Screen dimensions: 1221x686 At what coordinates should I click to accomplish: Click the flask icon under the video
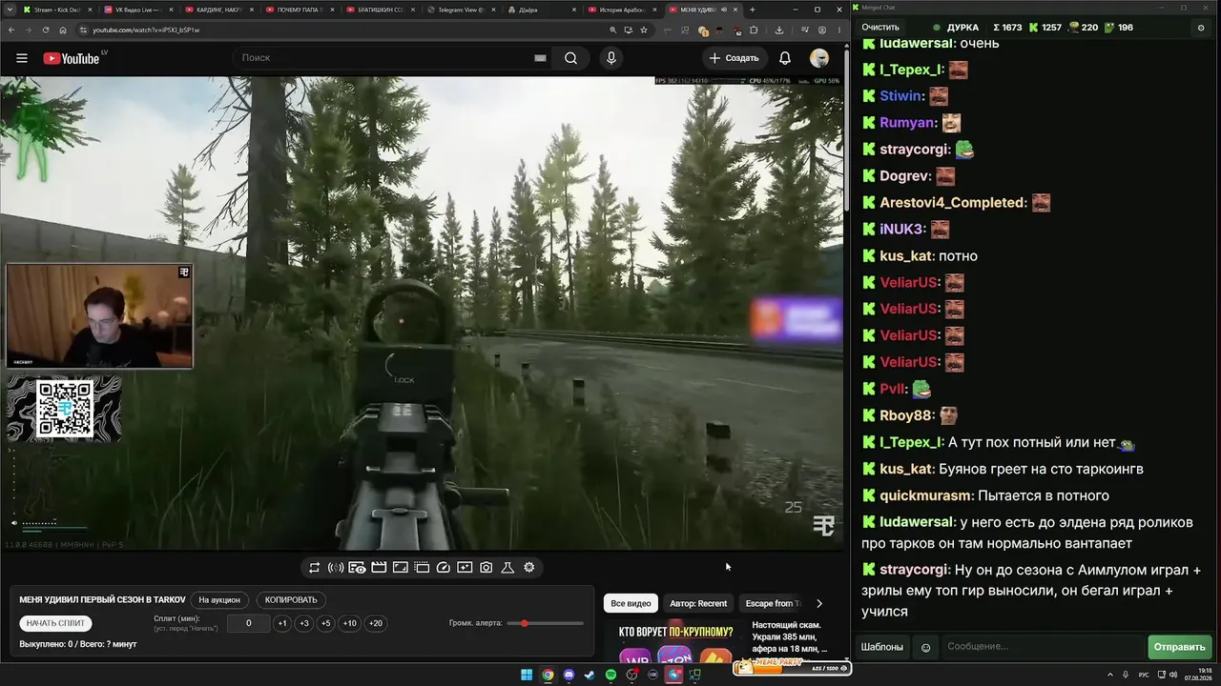(x=507, y=568)
